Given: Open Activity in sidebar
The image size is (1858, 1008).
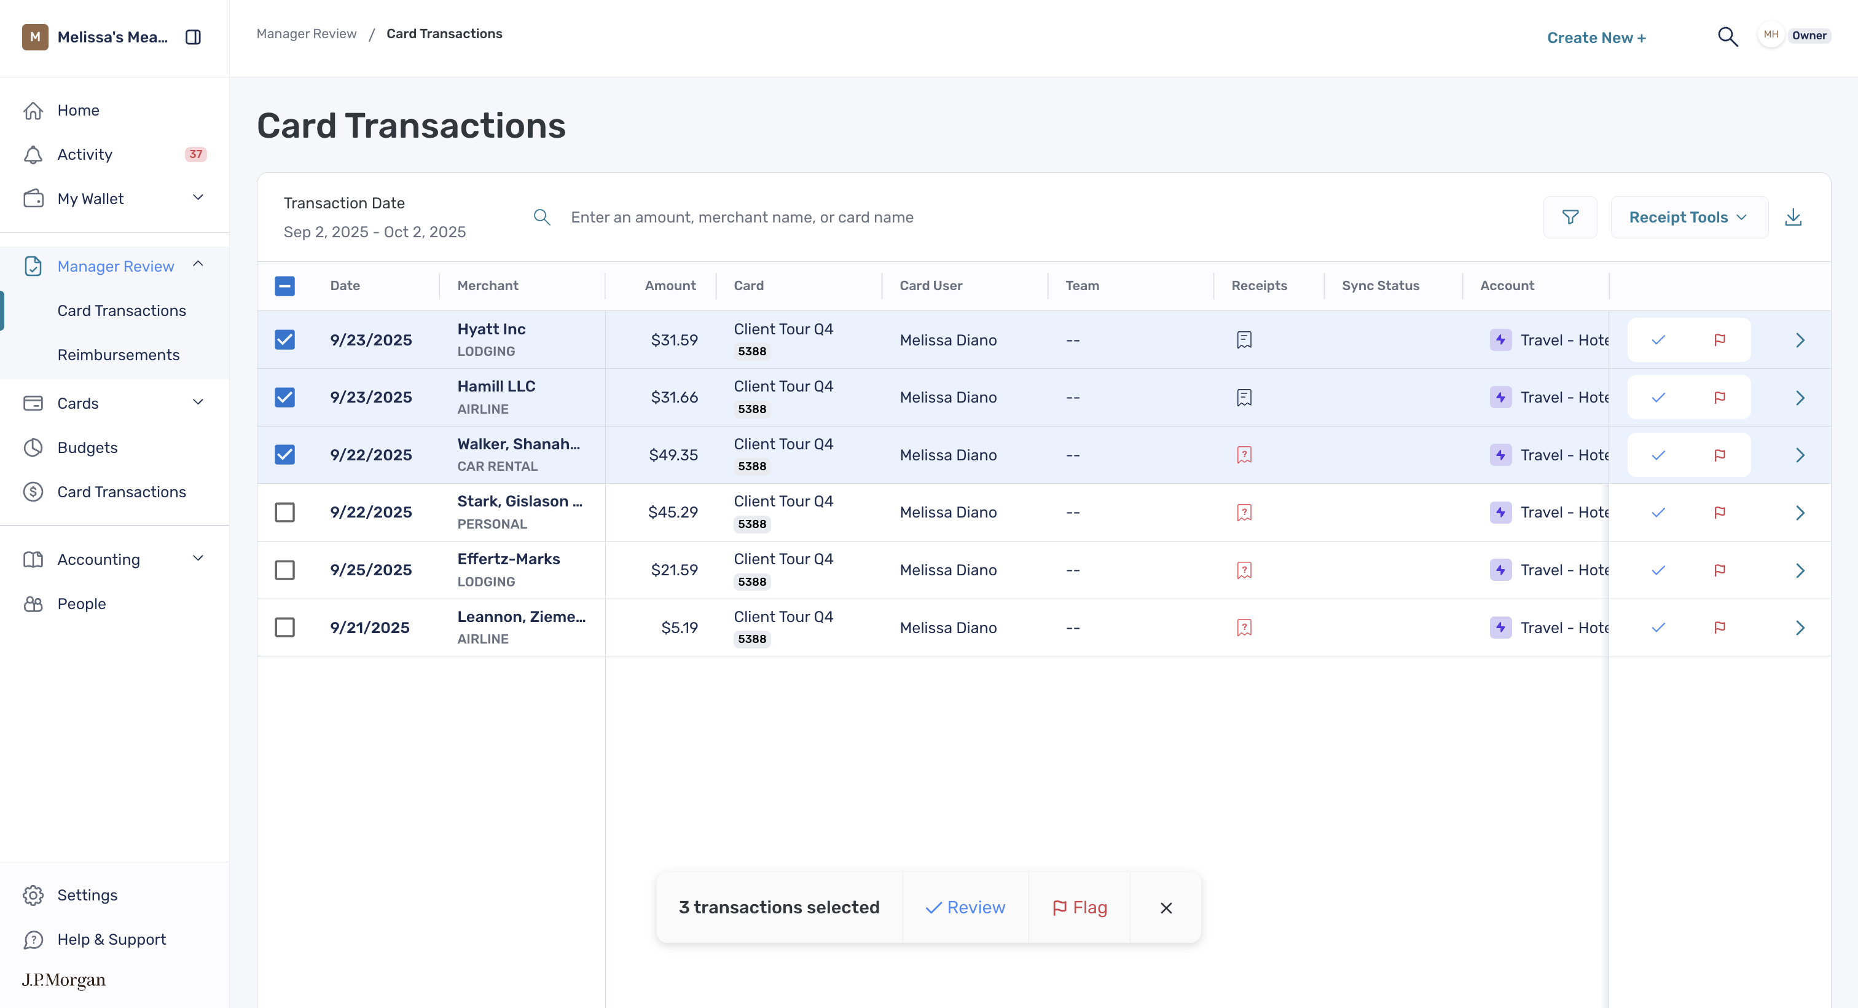Looking at the screenshot, I should (85, 154).
